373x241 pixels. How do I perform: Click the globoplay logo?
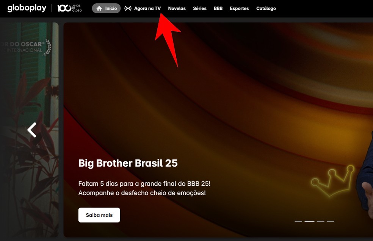click(27, 8)
